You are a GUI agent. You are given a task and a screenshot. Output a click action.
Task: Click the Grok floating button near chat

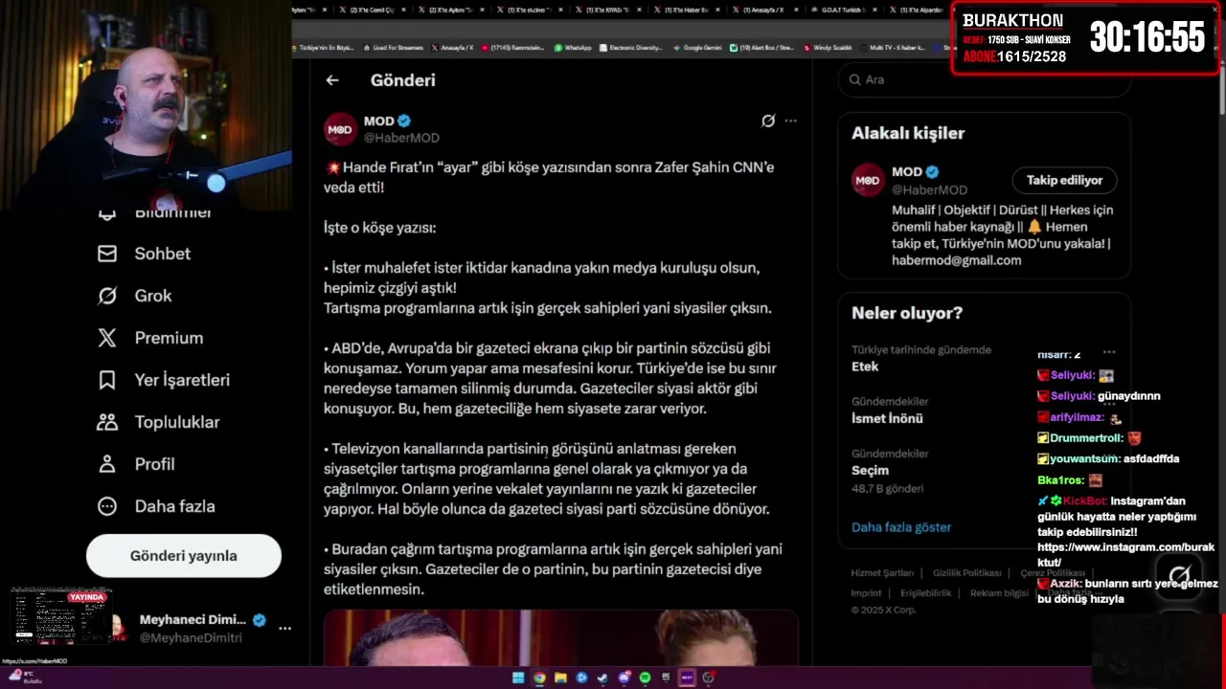click(x=1179, y=578)
